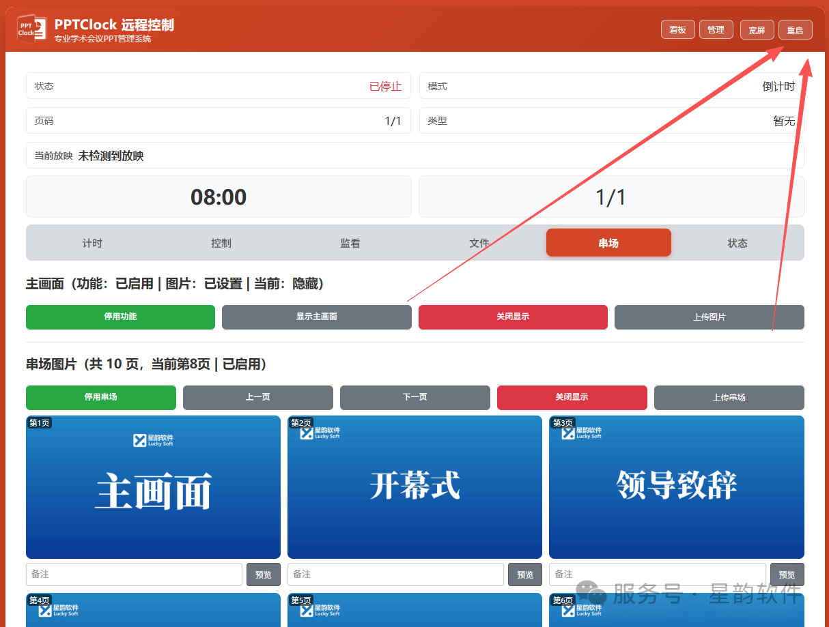Click the large 1/1 counter beside 08:00
The image size is (829, 627).
611,197
